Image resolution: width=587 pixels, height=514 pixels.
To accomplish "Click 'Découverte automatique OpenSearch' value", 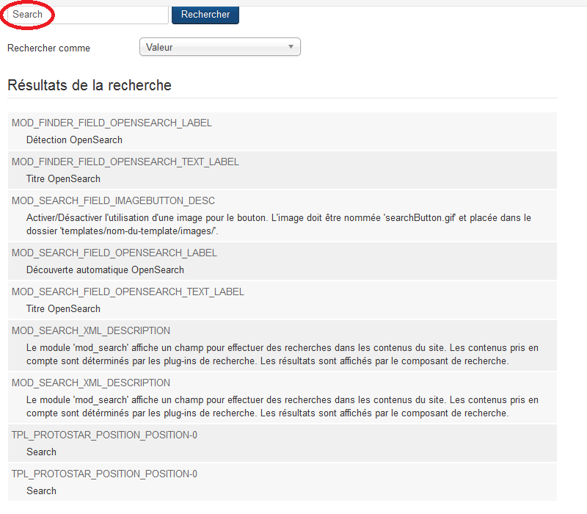I will (x=105, y=269).
